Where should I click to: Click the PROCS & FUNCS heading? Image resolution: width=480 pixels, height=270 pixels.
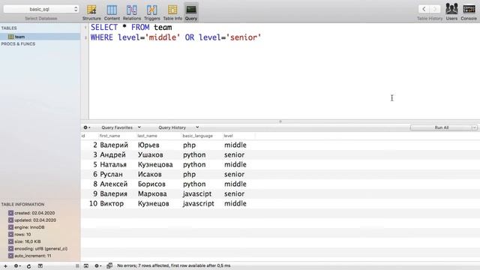click(x=18, y=44)
